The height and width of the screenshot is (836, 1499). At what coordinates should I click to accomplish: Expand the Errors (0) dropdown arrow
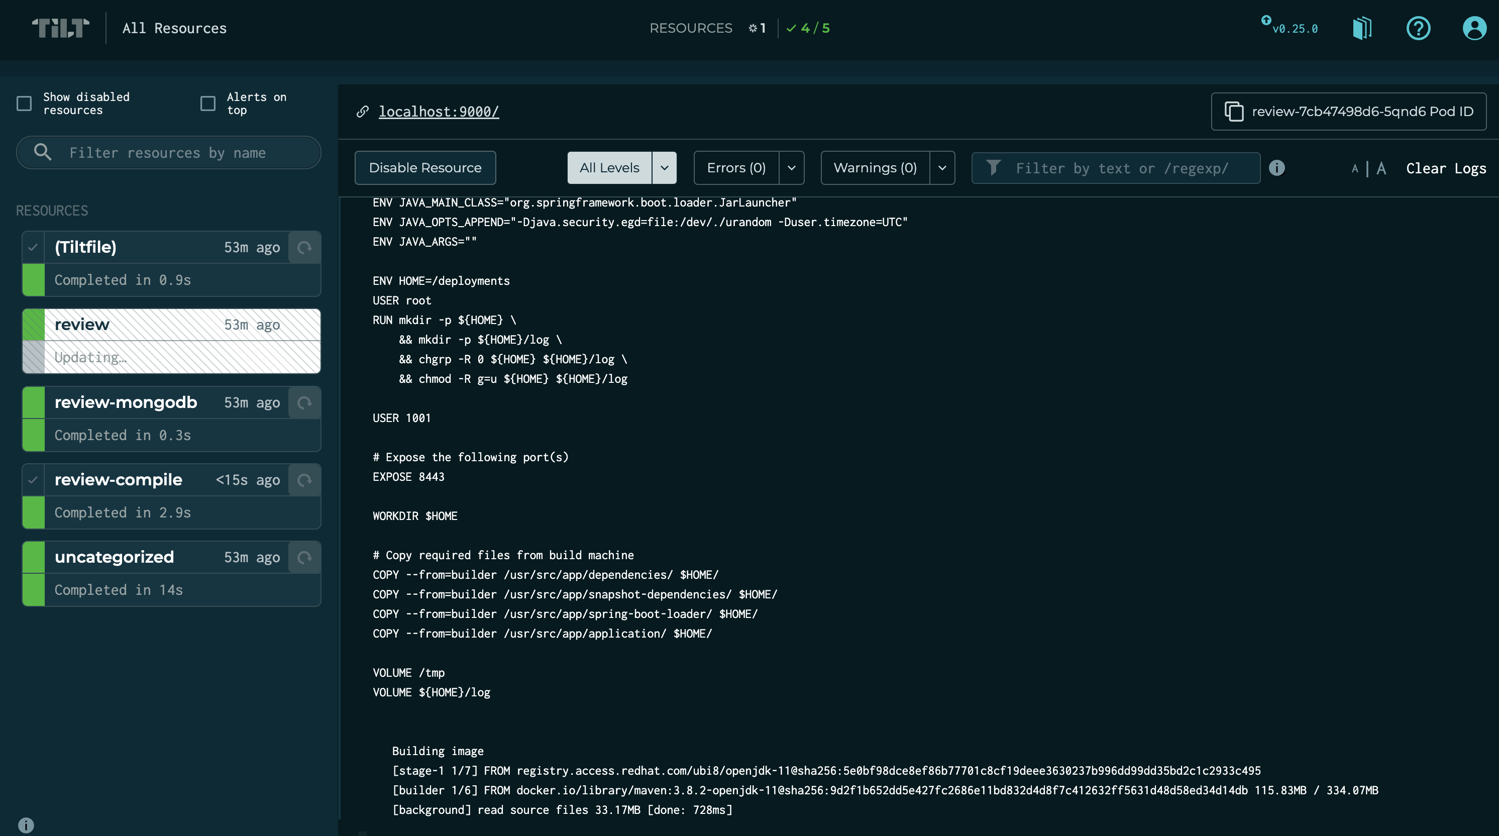(x=791, y=168)
